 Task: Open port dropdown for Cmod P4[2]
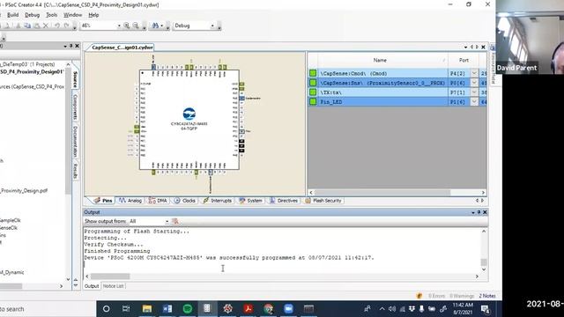(x=474, y=73)
